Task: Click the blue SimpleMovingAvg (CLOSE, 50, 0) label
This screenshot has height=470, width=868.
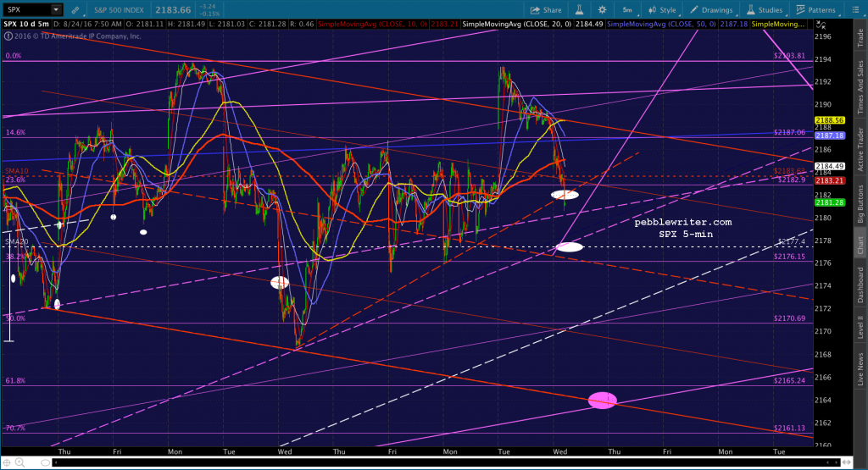Action: pyautogui.click(x=662, y=25)
